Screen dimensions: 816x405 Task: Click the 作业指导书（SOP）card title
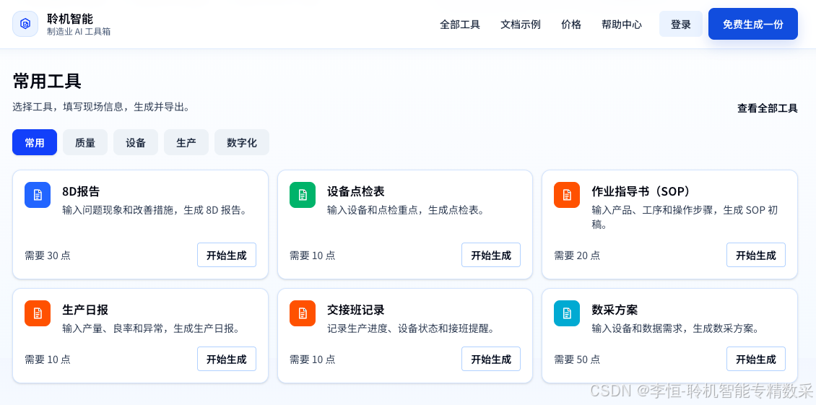pyautogui.click(x=643, y=191)
